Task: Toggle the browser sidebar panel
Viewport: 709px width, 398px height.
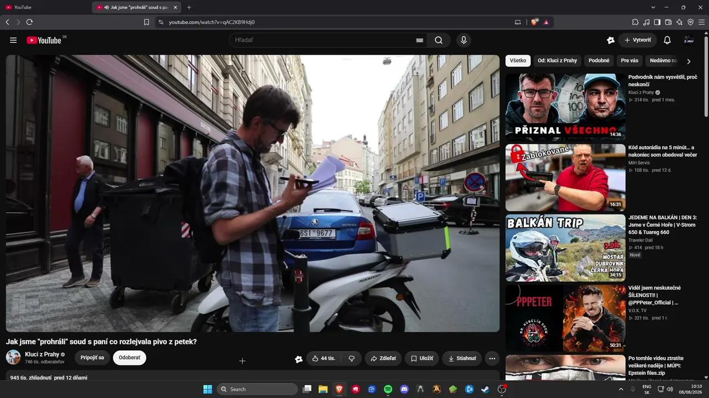Action: [x=657, y=22]
